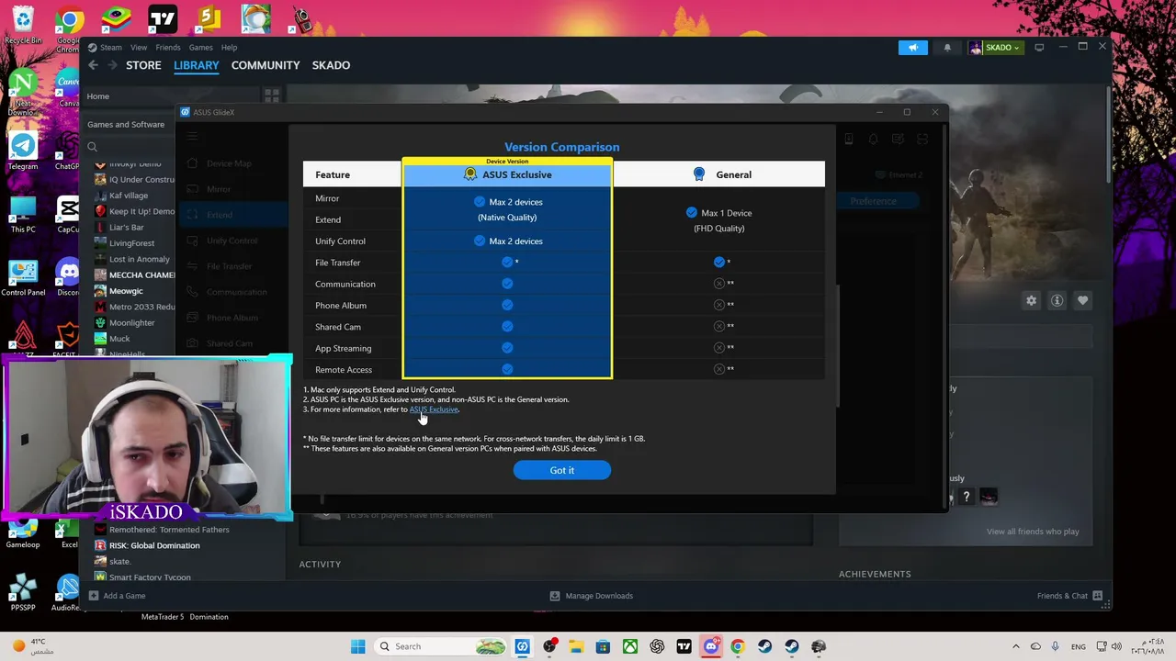Screen dimensions: 1176x661
Task: Open Windows Start menu
Action: pos(358,646)
